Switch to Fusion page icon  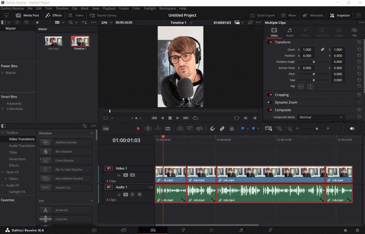[x=182, y=230]
